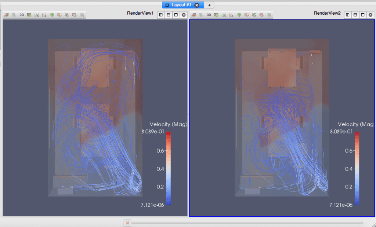The image size is (376, 227).
Task: Click the Interactive Select Points icon in RenderView2
Action: click(261, 15)
